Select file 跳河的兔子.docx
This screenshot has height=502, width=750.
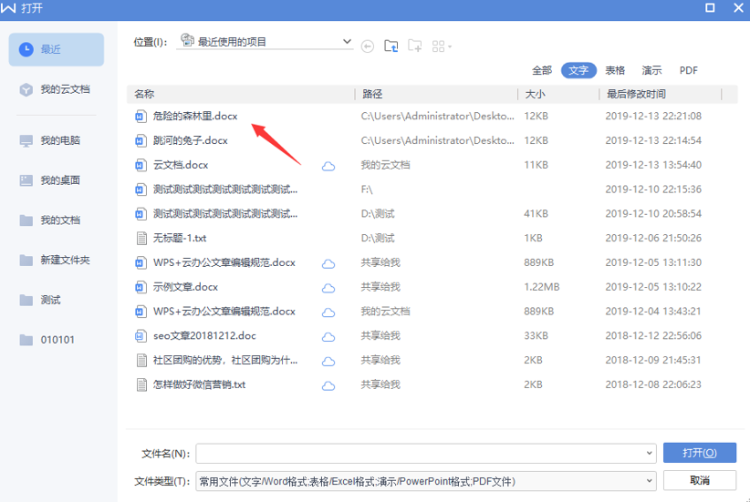point(190,140)
